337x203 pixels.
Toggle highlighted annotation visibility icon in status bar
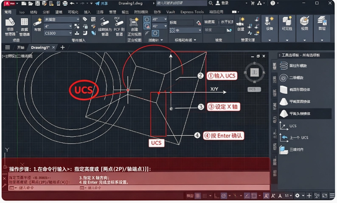pos(266,196)
